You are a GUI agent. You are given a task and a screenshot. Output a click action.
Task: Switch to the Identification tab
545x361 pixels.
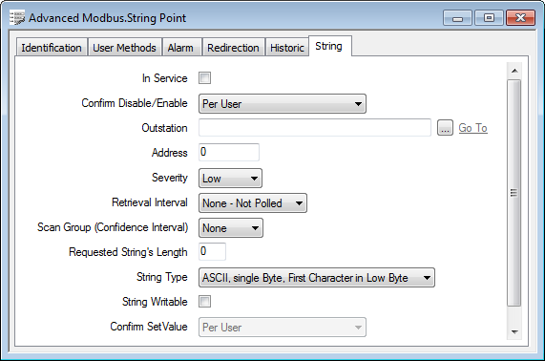[52, 48]
